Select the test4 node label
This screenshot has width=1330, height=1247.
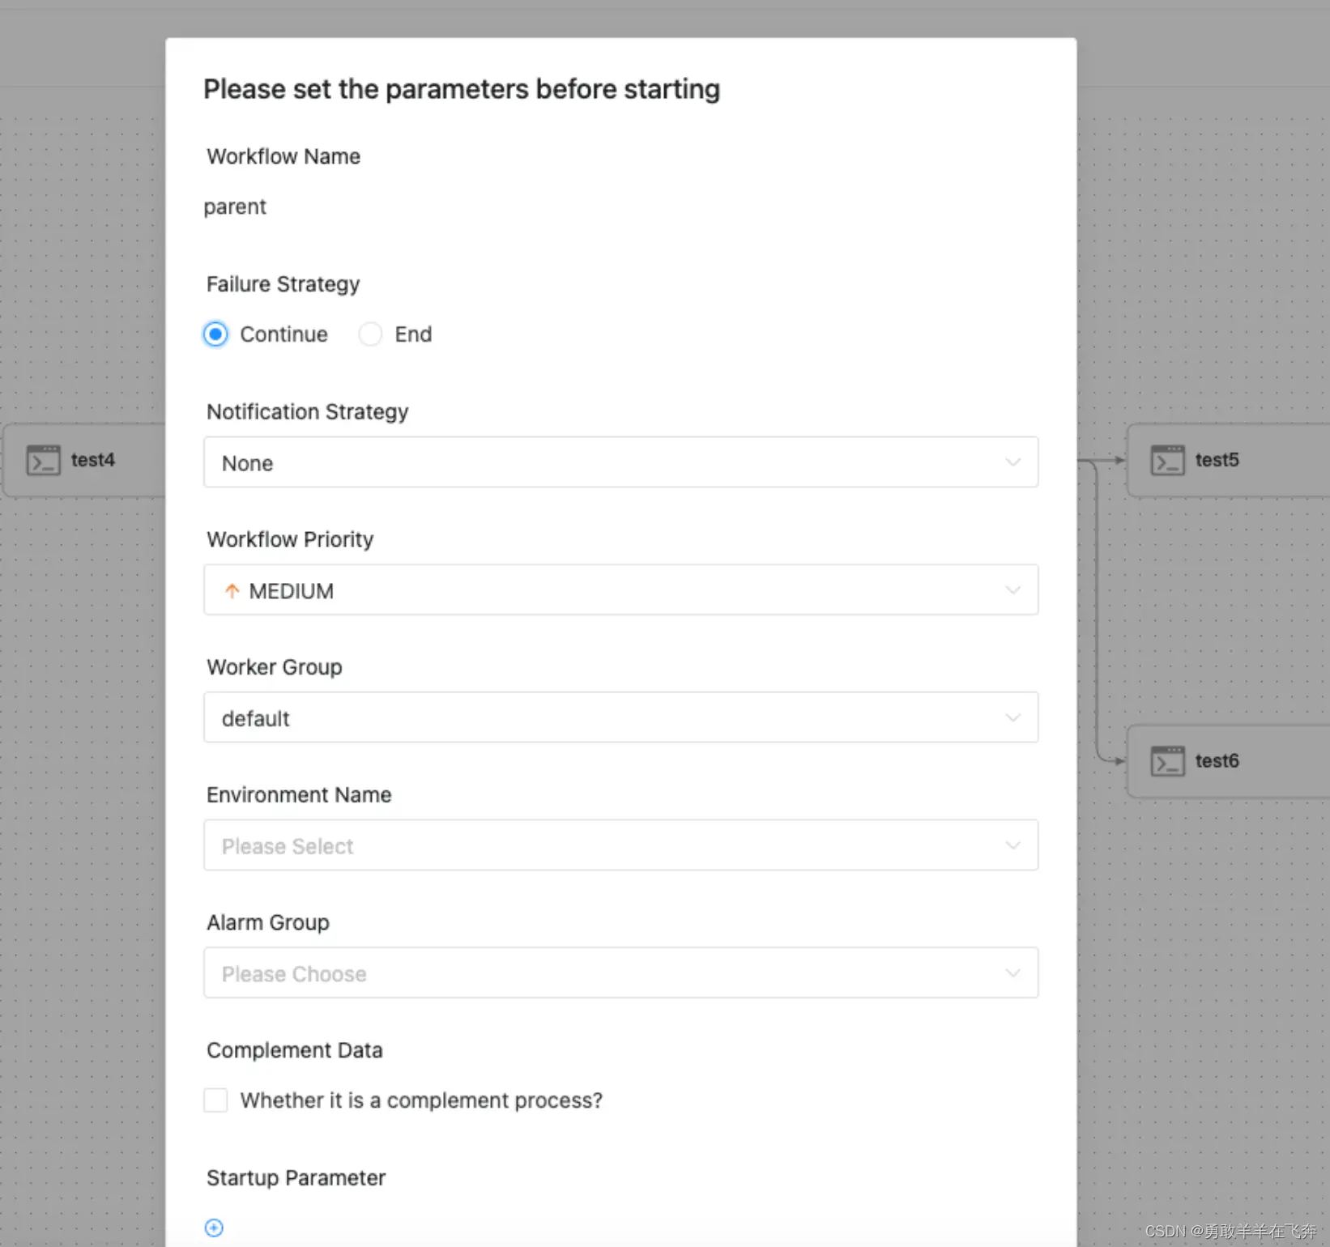93,460
